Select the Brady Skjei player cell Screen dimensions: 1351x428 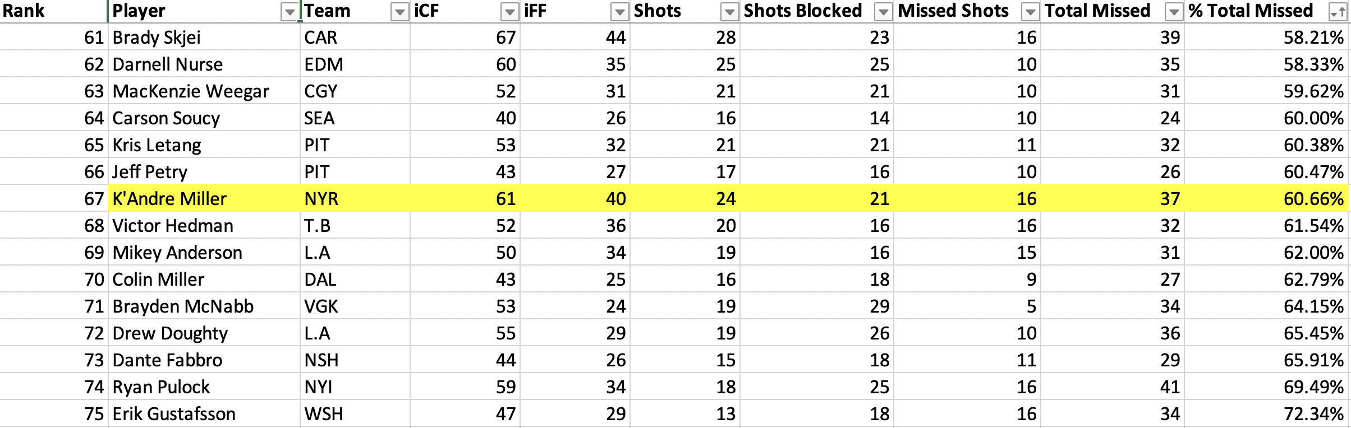204,37
